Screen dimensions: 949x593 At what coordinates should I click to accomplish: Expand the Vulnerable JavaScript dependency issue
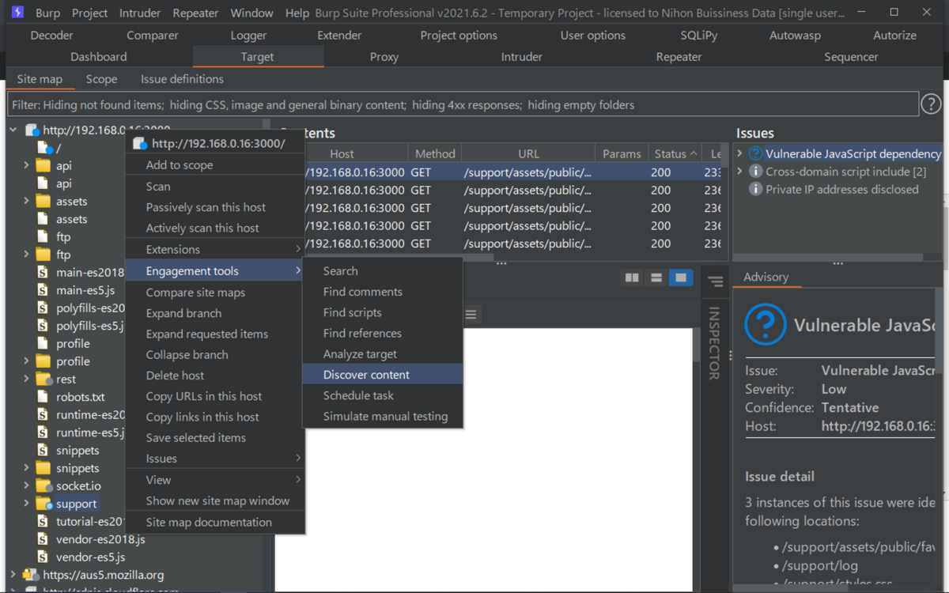coord(740,153)
